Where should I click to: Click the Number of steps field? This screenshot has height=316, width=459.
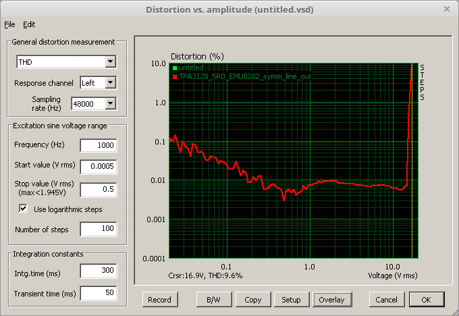click(98, 230)
